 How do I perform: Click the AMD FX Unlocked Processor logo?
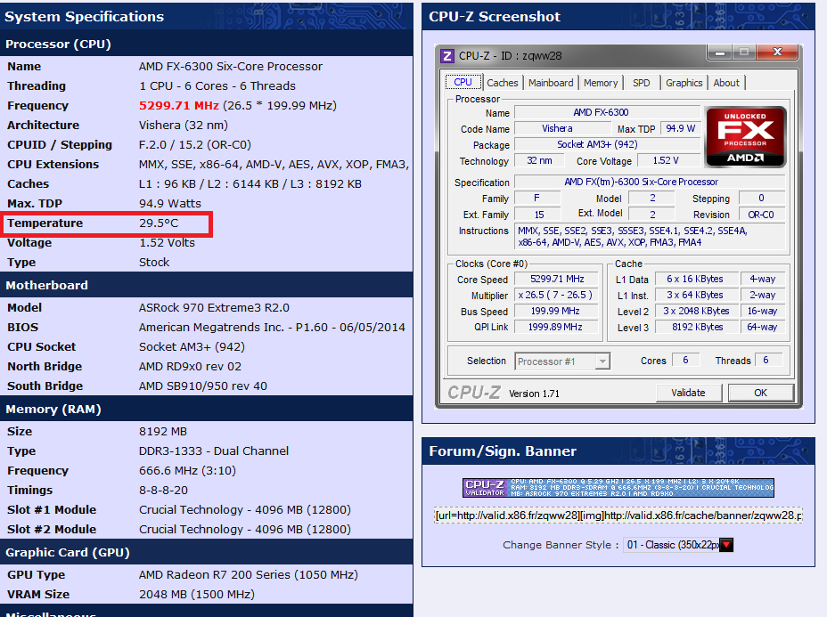pos(745,137)
